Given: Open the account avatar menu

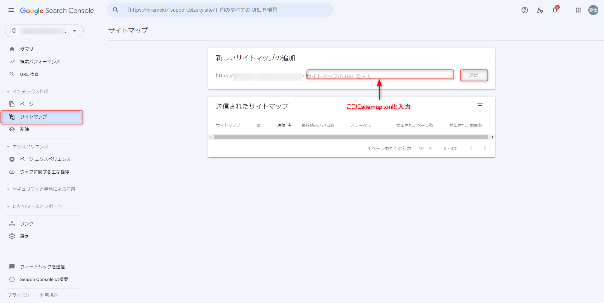Looking at the screenshot, I should coord(593,10).
